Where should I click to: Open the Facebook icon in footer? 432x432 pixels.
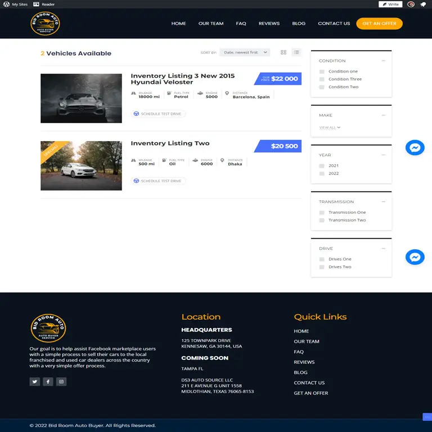(48, 381)
